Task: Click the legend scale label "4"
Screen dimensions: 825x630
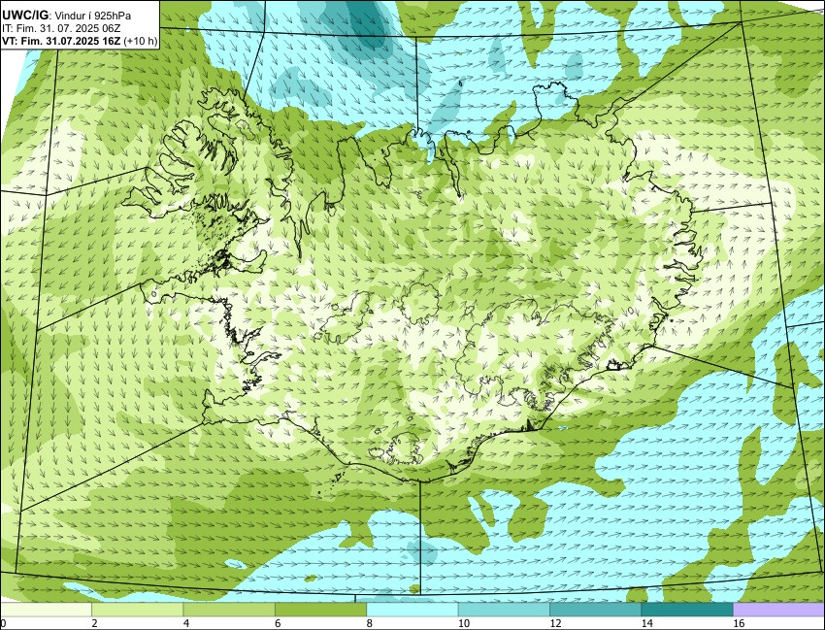Action: click(185, 623)
